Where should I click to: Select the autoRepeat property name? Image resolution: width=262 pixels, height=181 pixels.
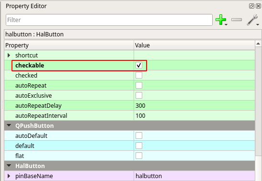pyautogui.click(x=31, y=86)
